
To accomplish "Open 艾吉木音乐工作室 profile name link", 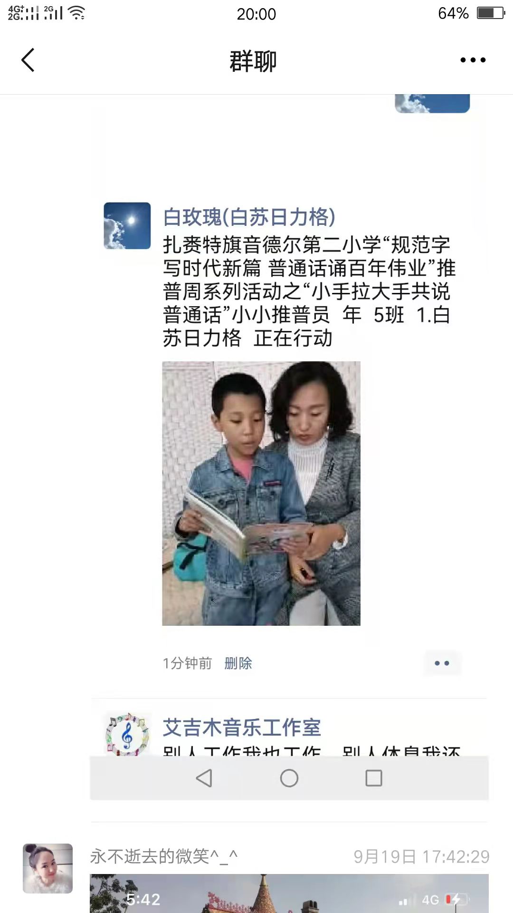I will click(x=242, y=728).
